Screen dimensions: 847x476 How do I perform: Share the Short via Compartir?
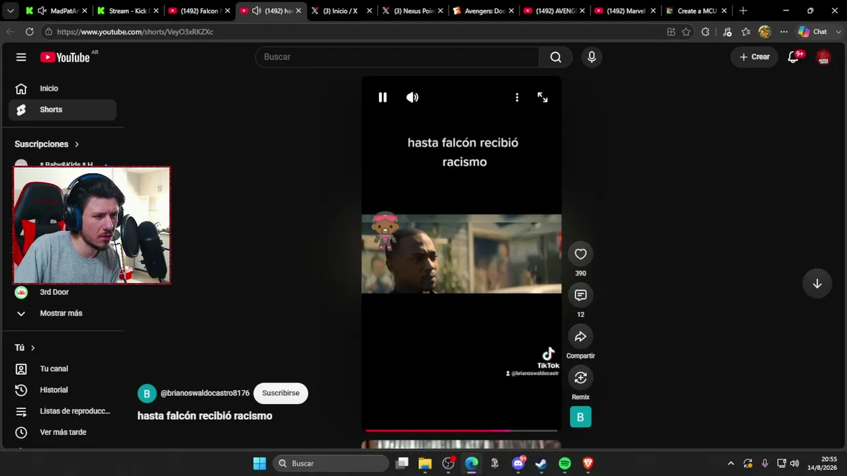coord(580,337)
